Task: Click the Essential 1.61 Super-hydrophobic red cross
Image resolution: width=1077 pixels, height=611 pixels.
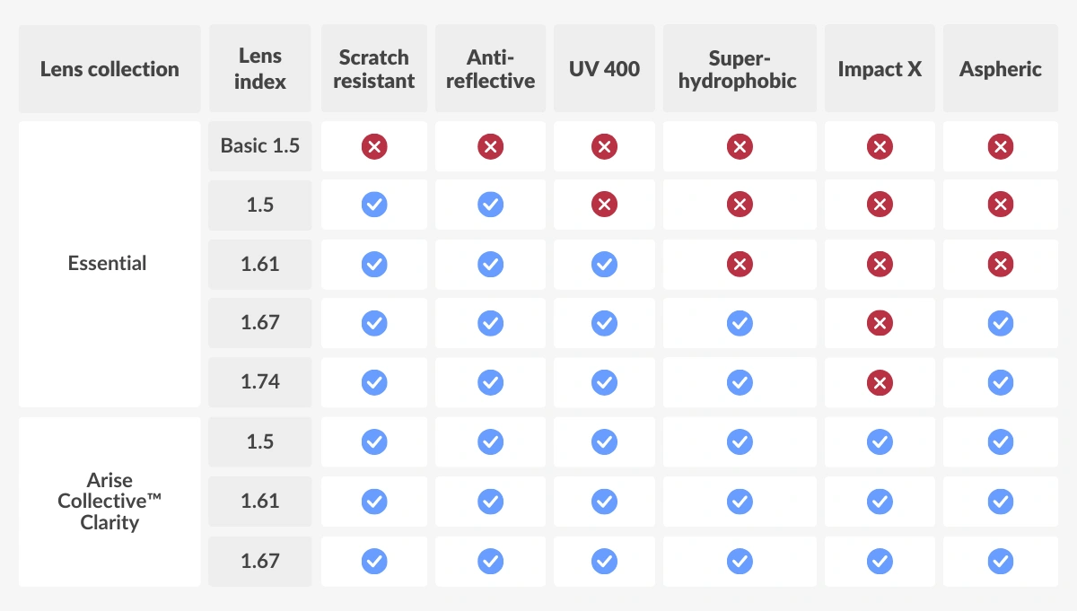Action: [x=739, y=264]
